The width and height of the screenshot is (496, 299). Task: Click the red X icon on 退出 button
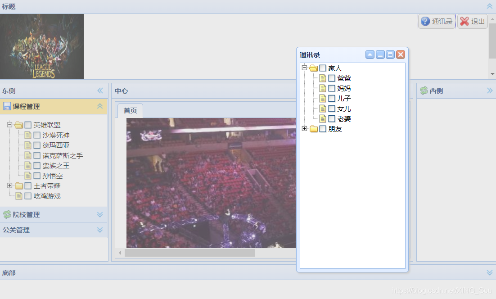(464, 21)
